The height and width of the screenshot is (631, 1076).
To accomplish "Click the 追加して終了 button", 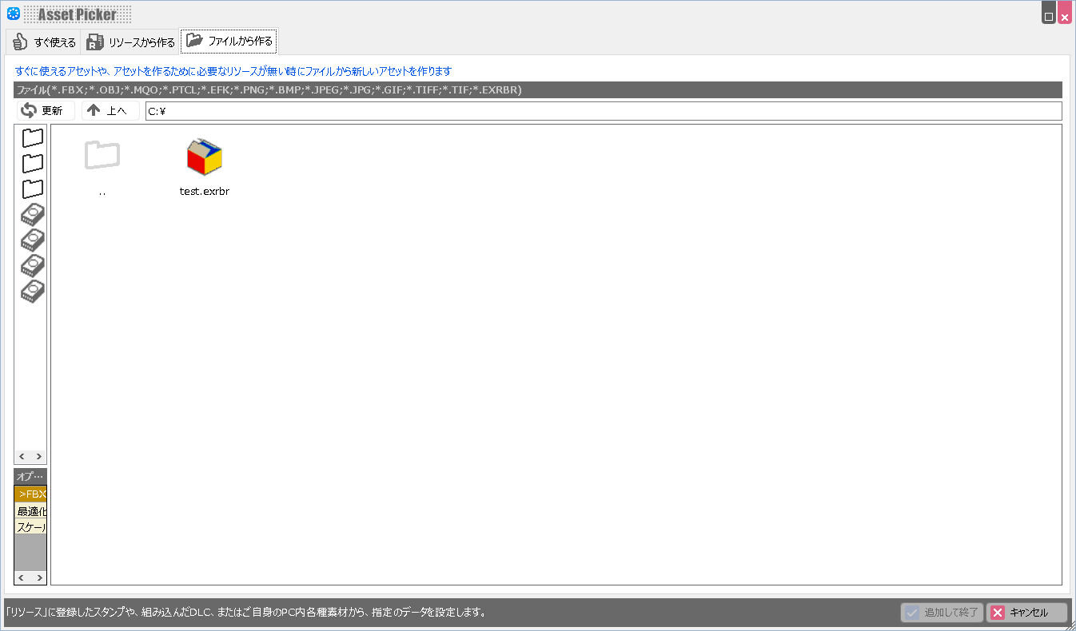I will pyautogui.click(x=942, y=613).
